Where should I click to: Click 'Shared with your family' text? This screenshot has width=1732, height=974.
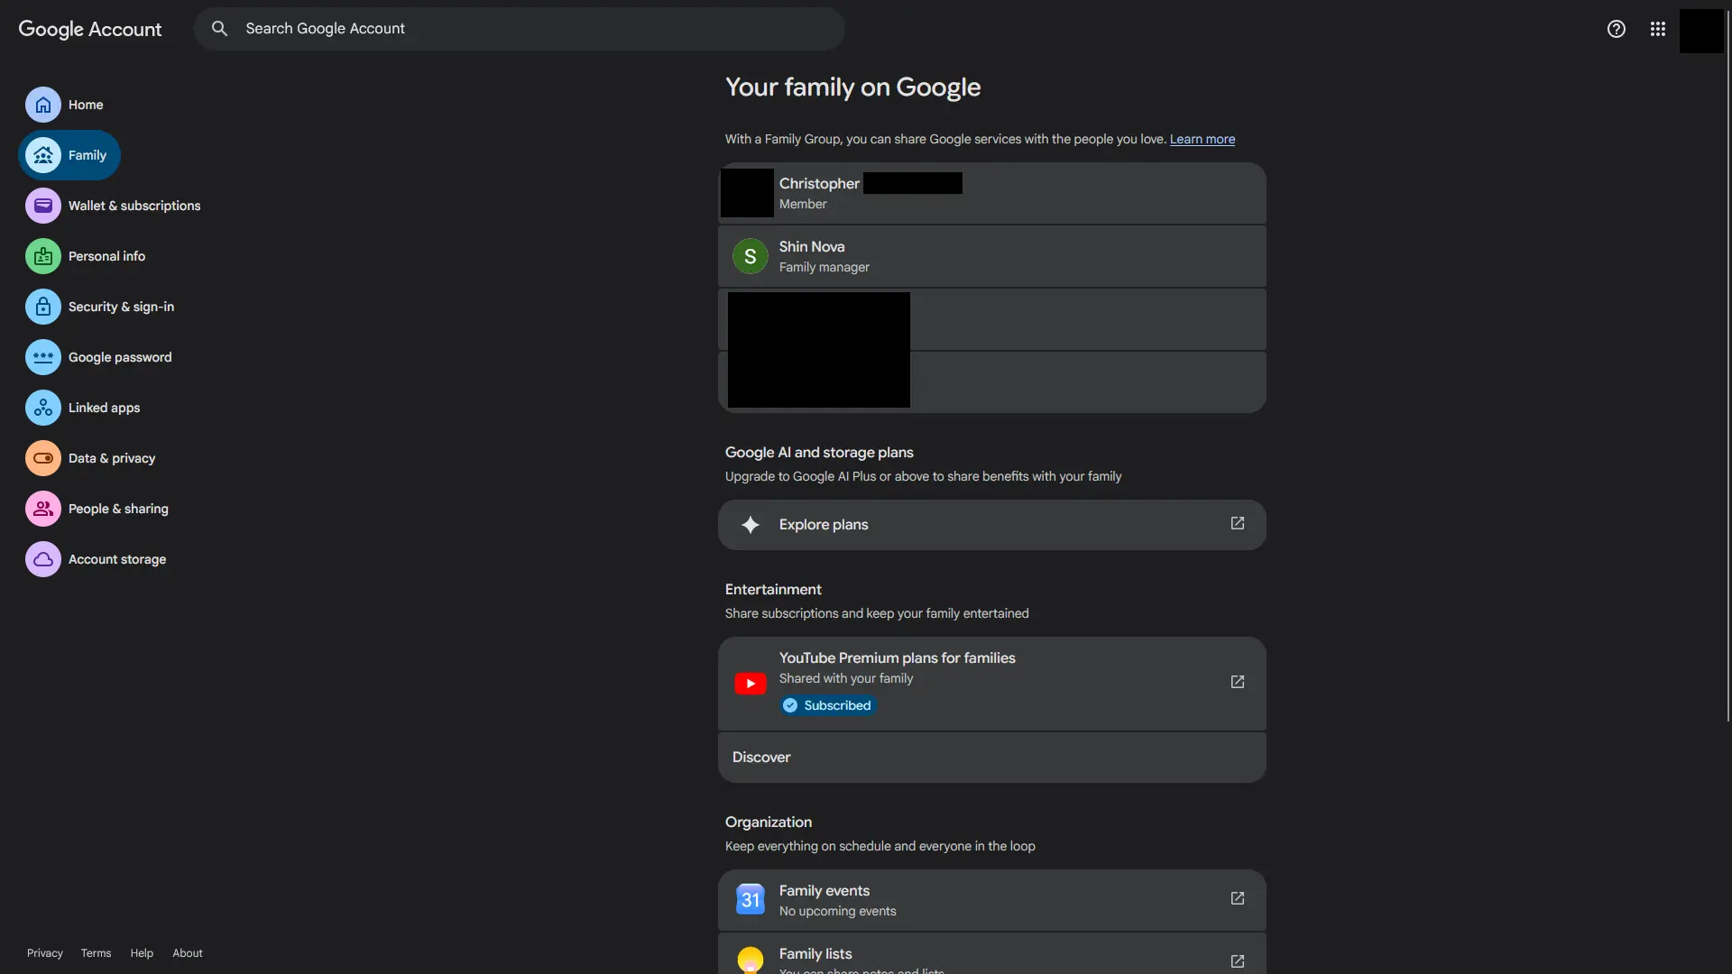click(x=846, y=678)
